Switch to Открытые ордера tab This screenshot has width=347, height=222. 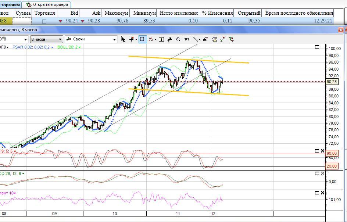coord(47,4)
